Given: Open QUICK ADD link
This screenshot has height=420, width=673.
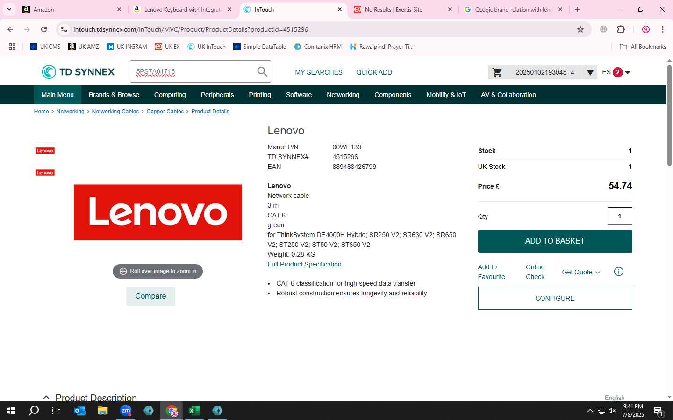Looking at the screenshot, I should click(x=374, y=72).
